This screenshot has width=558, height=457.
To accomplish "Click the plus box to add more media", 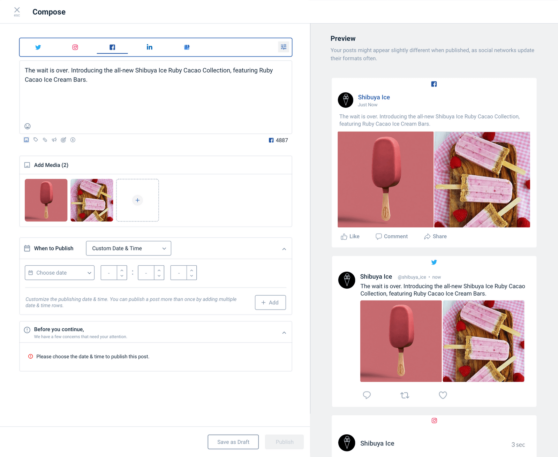I will [137, 200].
